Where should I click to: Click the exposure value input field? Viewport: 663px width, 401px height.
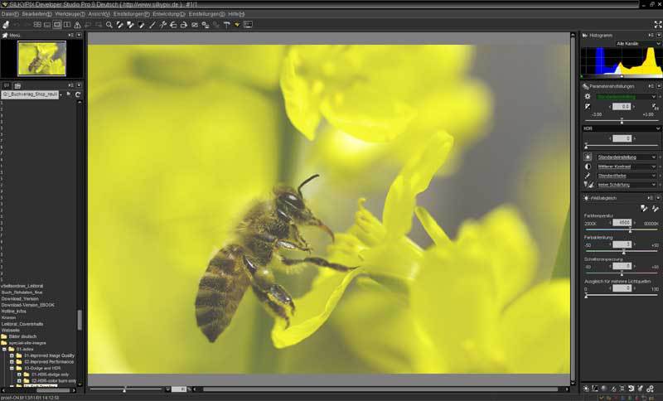(622, 107)
